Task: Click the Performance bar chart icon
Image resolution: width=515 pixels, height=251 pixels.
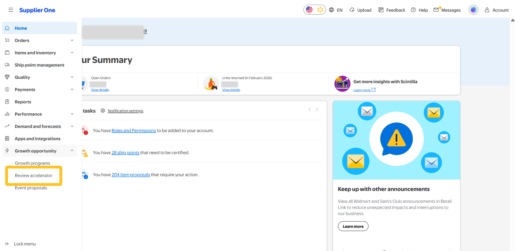Action: click(x=7, y=114)
